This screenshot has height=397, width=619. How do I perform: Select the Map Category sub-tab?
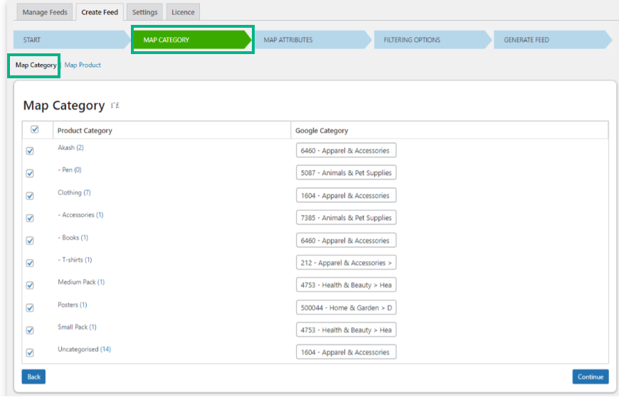click(36, 65)
